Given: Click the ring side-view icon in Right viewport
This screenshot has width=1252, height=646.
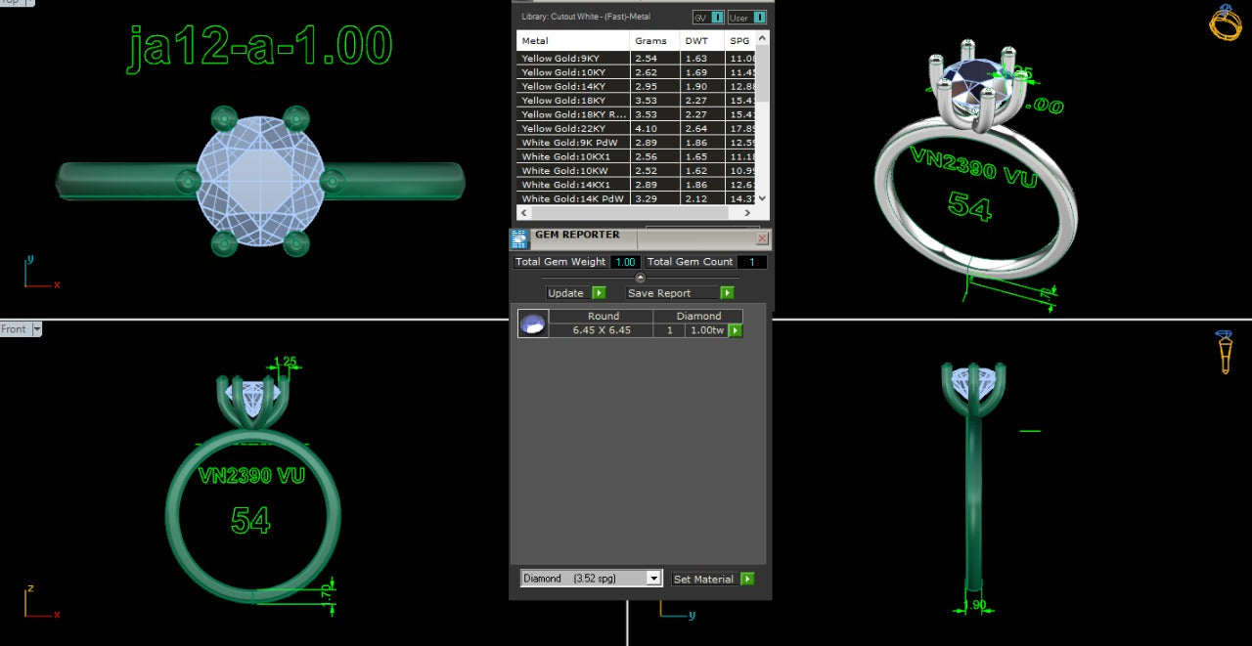Looking at the screenshot, I should [x=1226, y=352].
